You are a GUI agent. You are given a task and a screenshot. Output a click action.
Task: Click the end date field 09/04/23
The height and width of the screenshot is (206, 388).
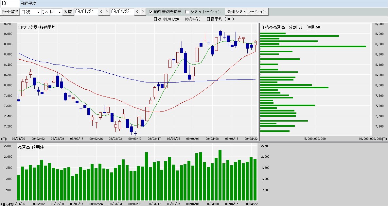point(122,12)
